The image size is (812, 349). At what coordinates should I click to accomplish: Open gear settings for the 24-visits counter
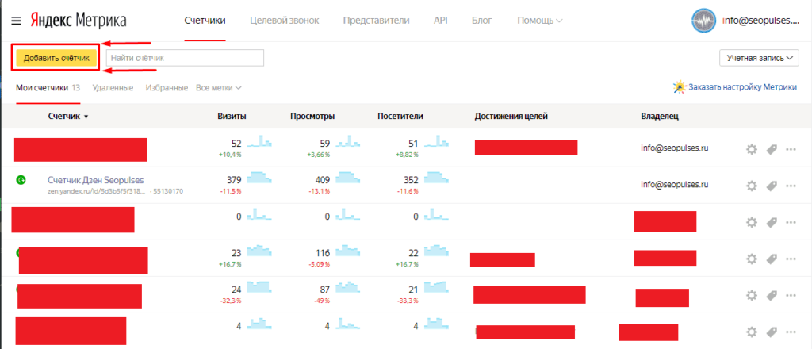pos(752,295)
